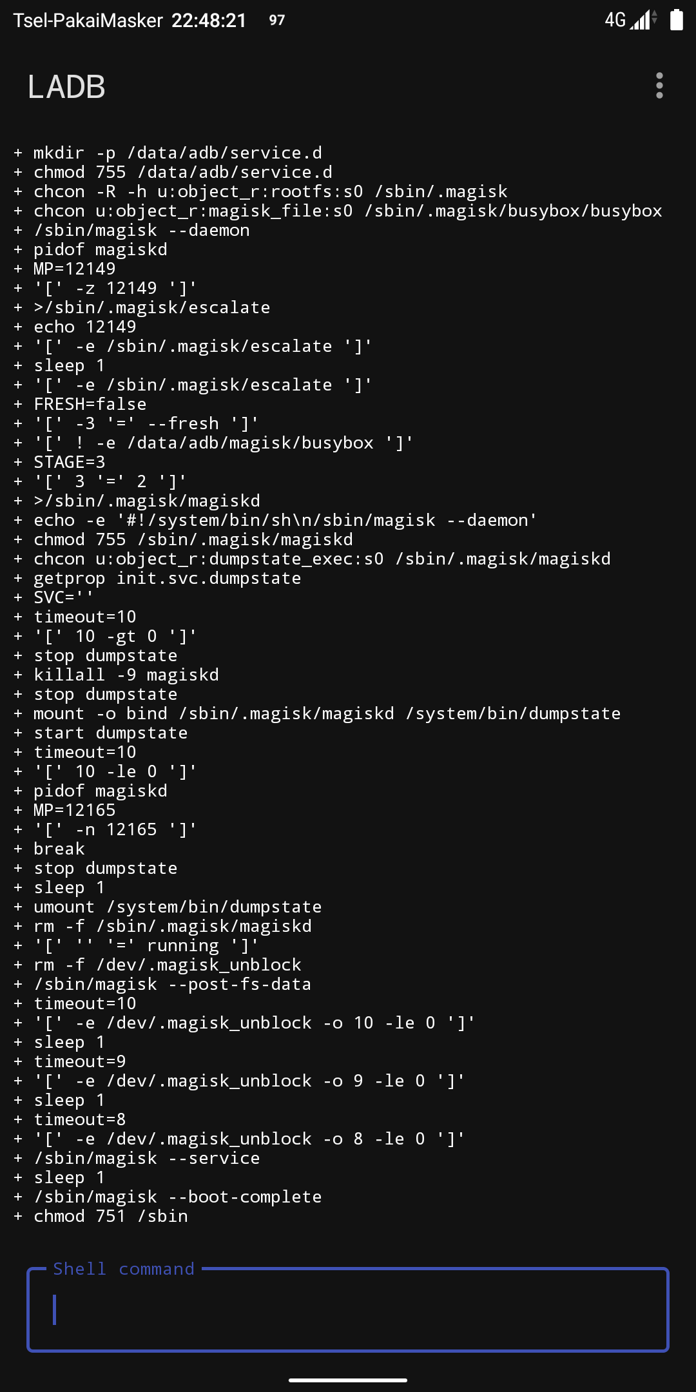The height and width of the screenshot is (1392, 696).
Task: Tap the battery status icon
Action: click(x=677, y=20)
